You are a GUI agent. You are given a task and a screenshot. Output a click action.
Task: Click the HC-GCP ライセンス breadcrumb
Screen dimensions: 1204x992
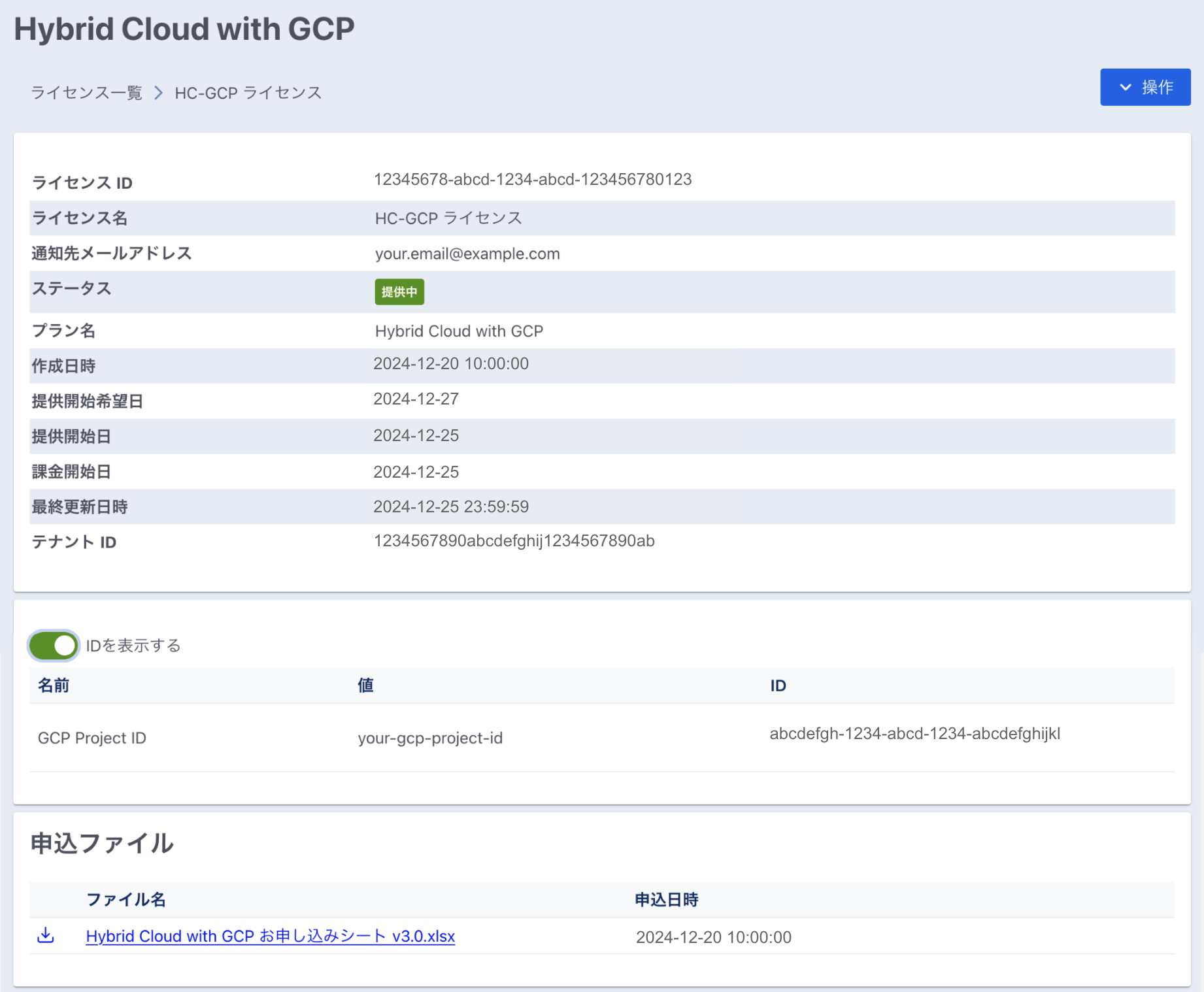(x=248, y=93)
